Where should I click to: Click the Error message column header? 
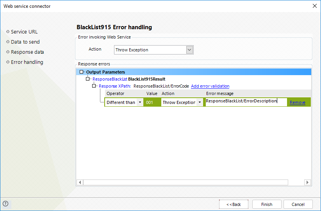[220, 93]
